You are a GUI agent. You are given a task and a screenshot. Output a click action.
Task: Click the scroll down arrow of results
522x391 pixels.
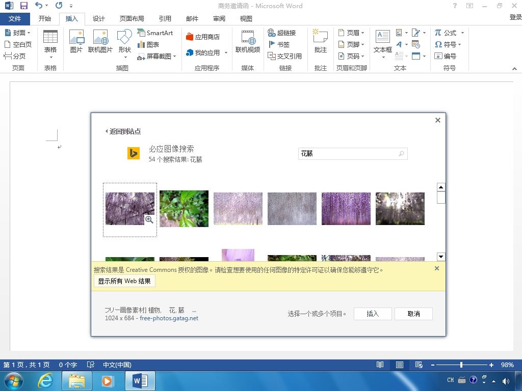coord(441,257)
